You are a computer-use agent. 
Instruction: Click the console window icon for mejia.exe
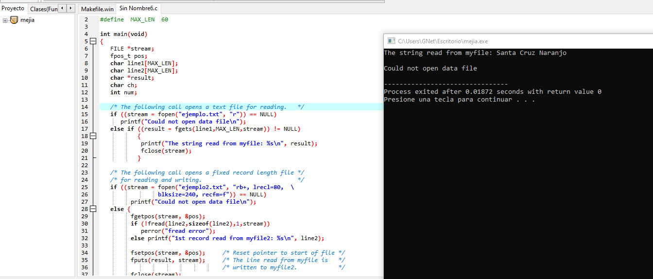pos(391,41)
